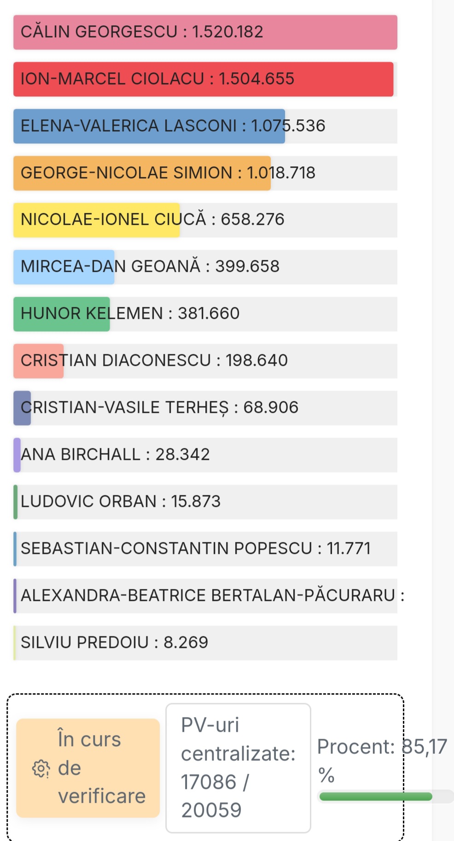This screenshot has height=841, width=454.
Task: Click the green Procent progress bar
Action: (376, 797)
